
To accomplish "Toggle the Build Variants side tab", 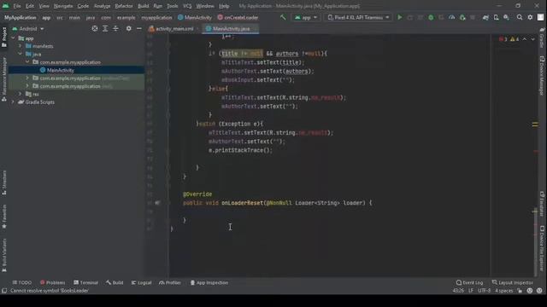I will click(4, 255).
